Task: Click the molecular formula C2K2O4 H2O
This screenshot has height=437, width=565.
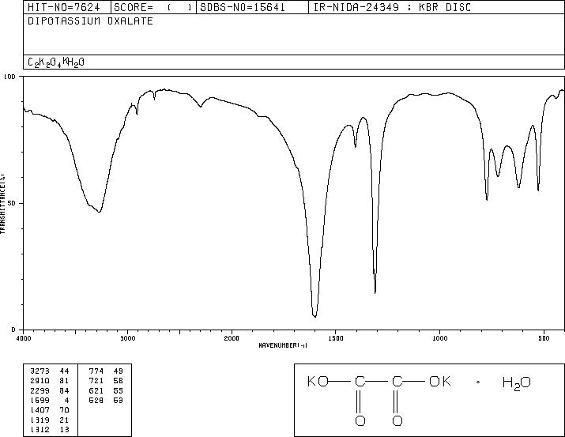Action: (56, 62)
